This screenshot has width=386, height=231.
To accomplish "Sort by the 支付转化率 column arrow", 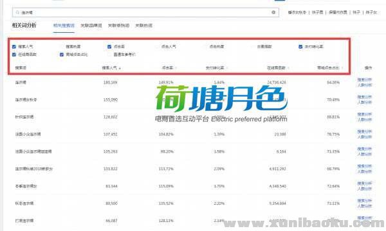I will tap(226, 68).
